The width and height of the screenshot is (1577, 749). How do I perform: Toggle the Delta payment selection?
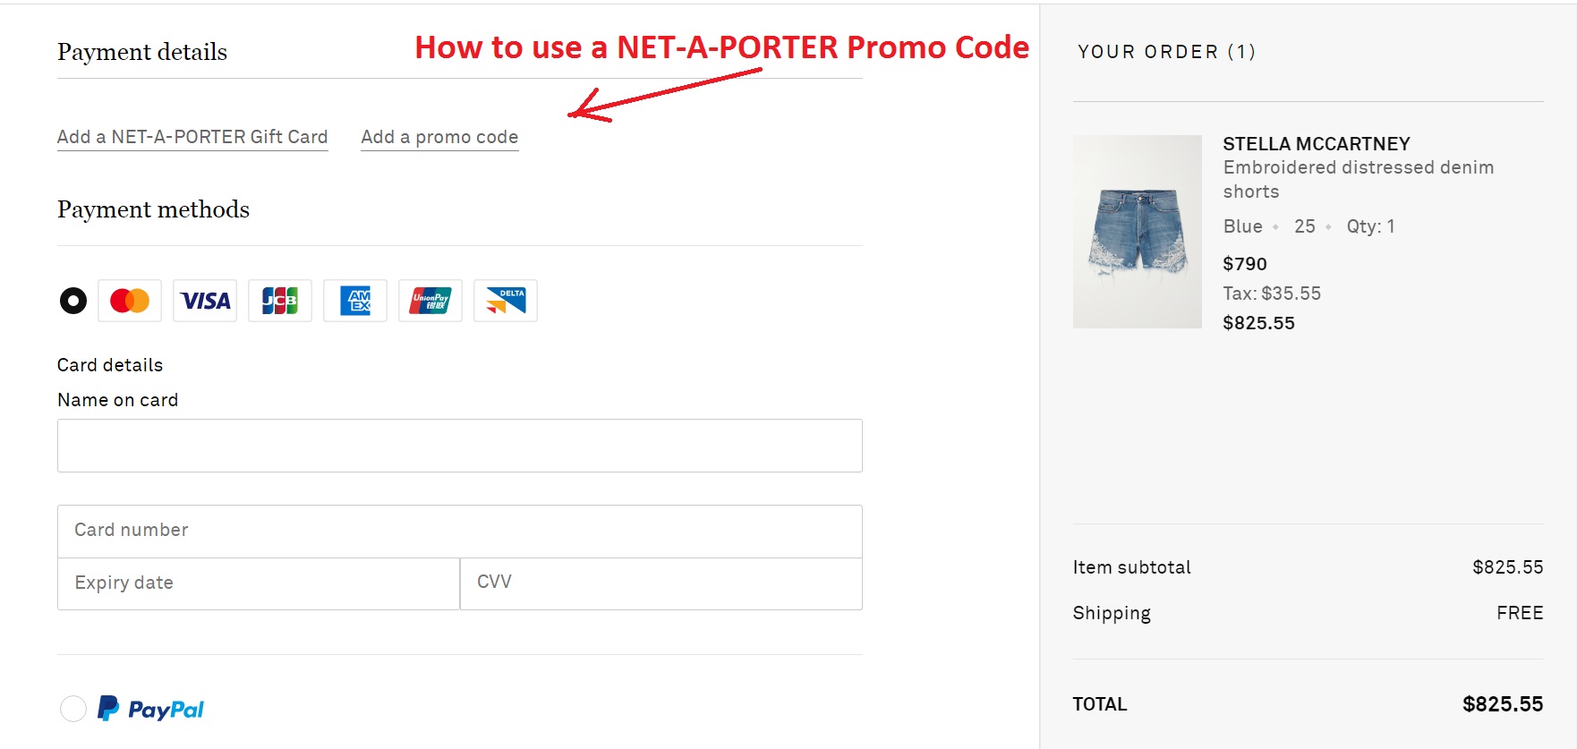[x=505, y=301]
